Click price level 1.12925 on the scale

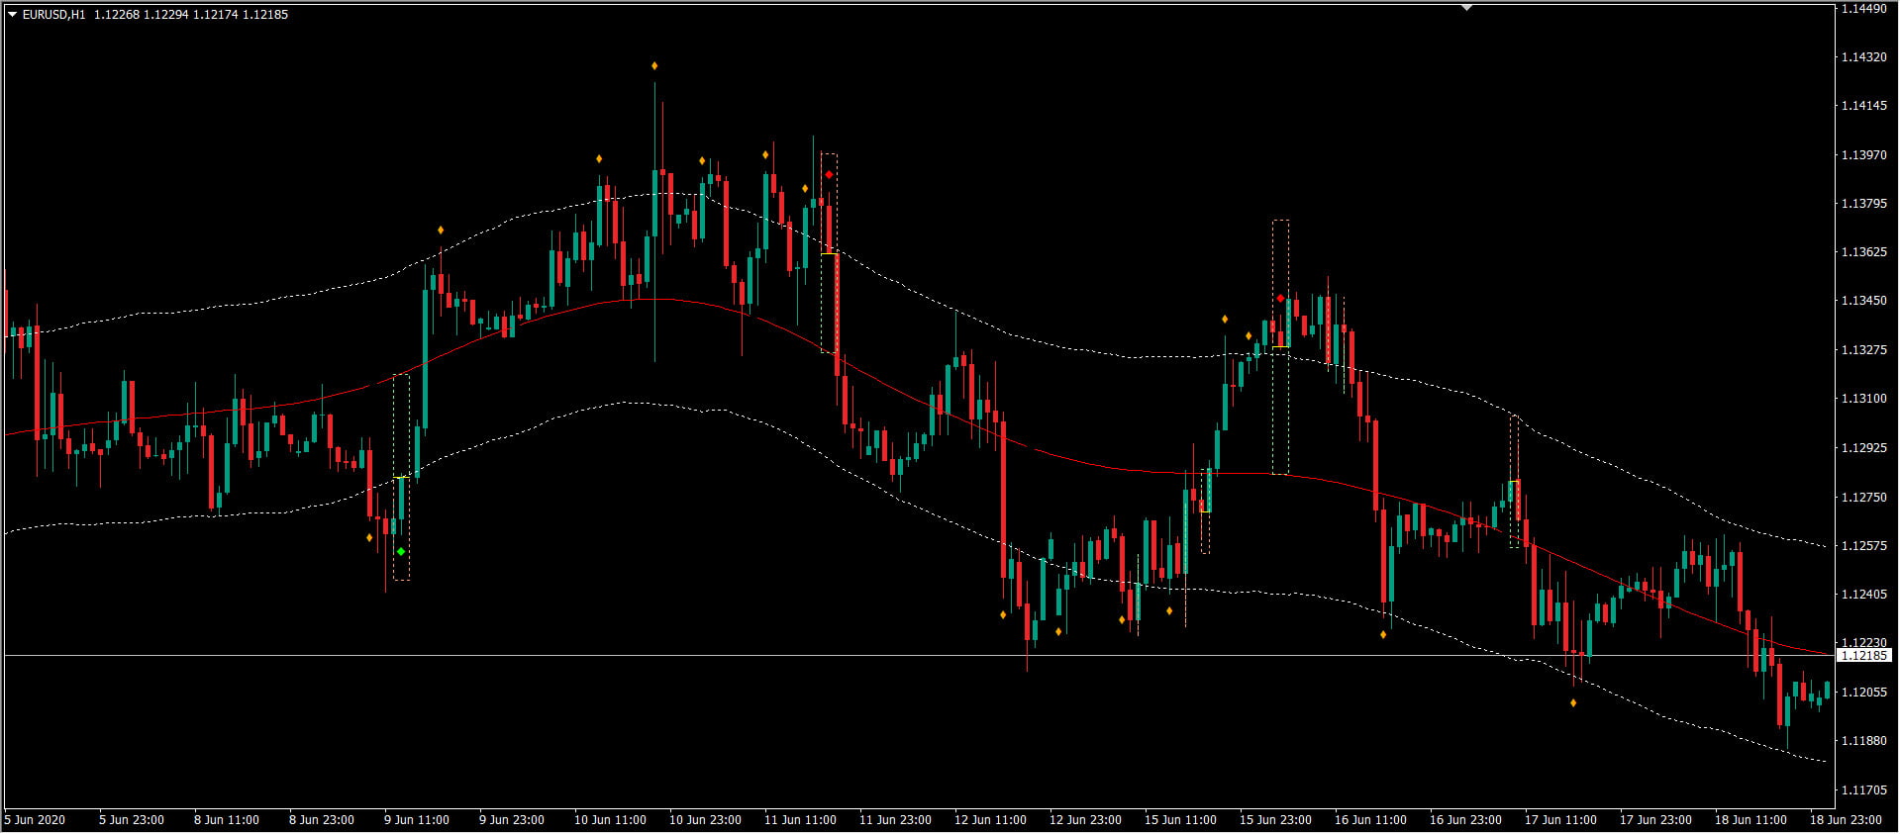click(x=1864, y=448)
